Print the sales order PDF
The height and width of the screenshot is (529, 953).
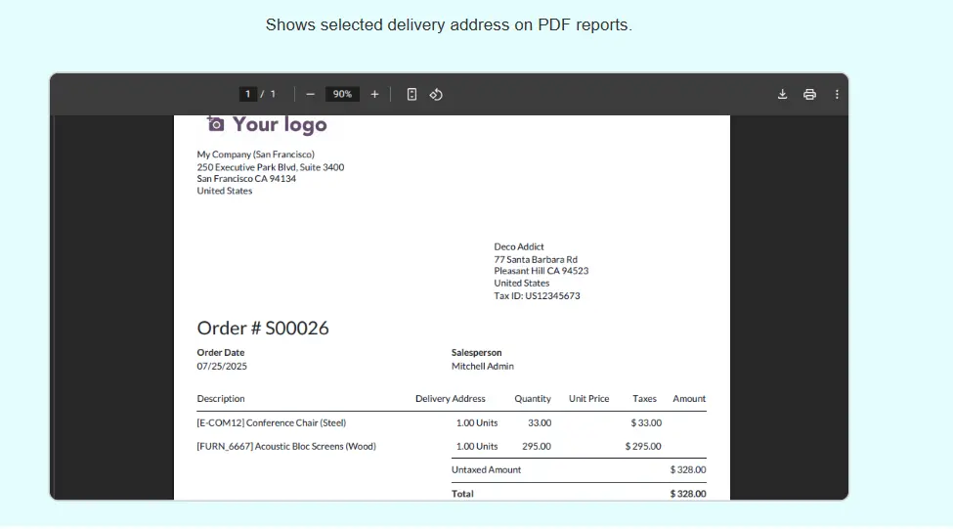(809, 94)
